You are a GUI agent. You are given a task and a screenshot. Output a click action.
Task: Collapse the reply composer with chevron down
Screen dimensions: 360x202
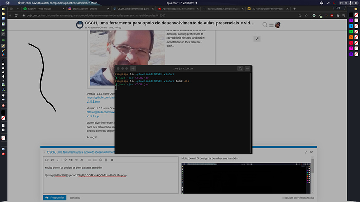click(x=311, y=152)
